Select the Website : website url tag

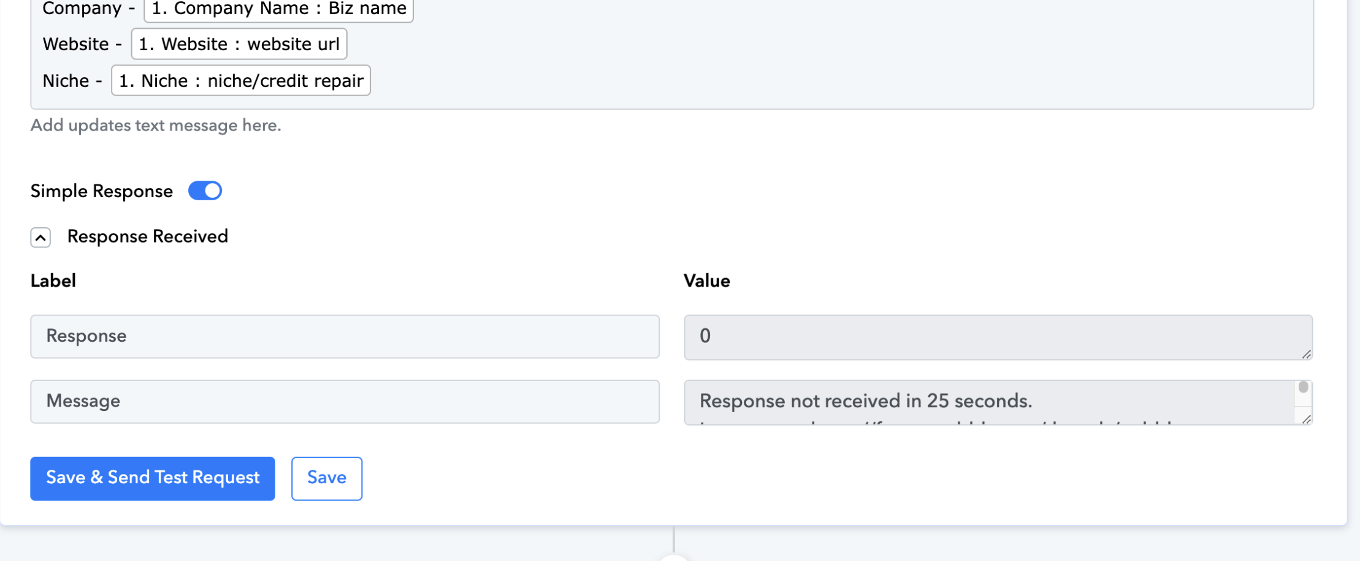click(x=239, y=44)
